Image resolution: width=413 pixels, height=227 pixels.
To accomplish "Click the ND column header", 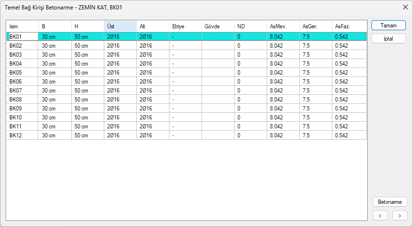I will click(x=251, y=26).
